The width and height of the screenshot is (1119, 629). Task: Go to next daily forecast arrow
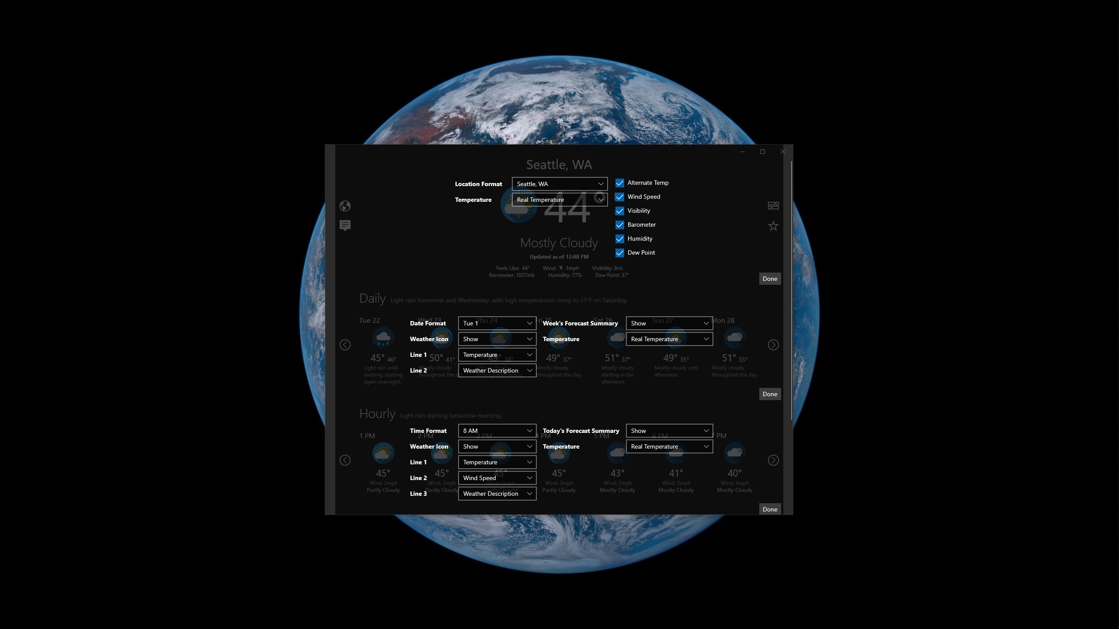coord(773,345)
